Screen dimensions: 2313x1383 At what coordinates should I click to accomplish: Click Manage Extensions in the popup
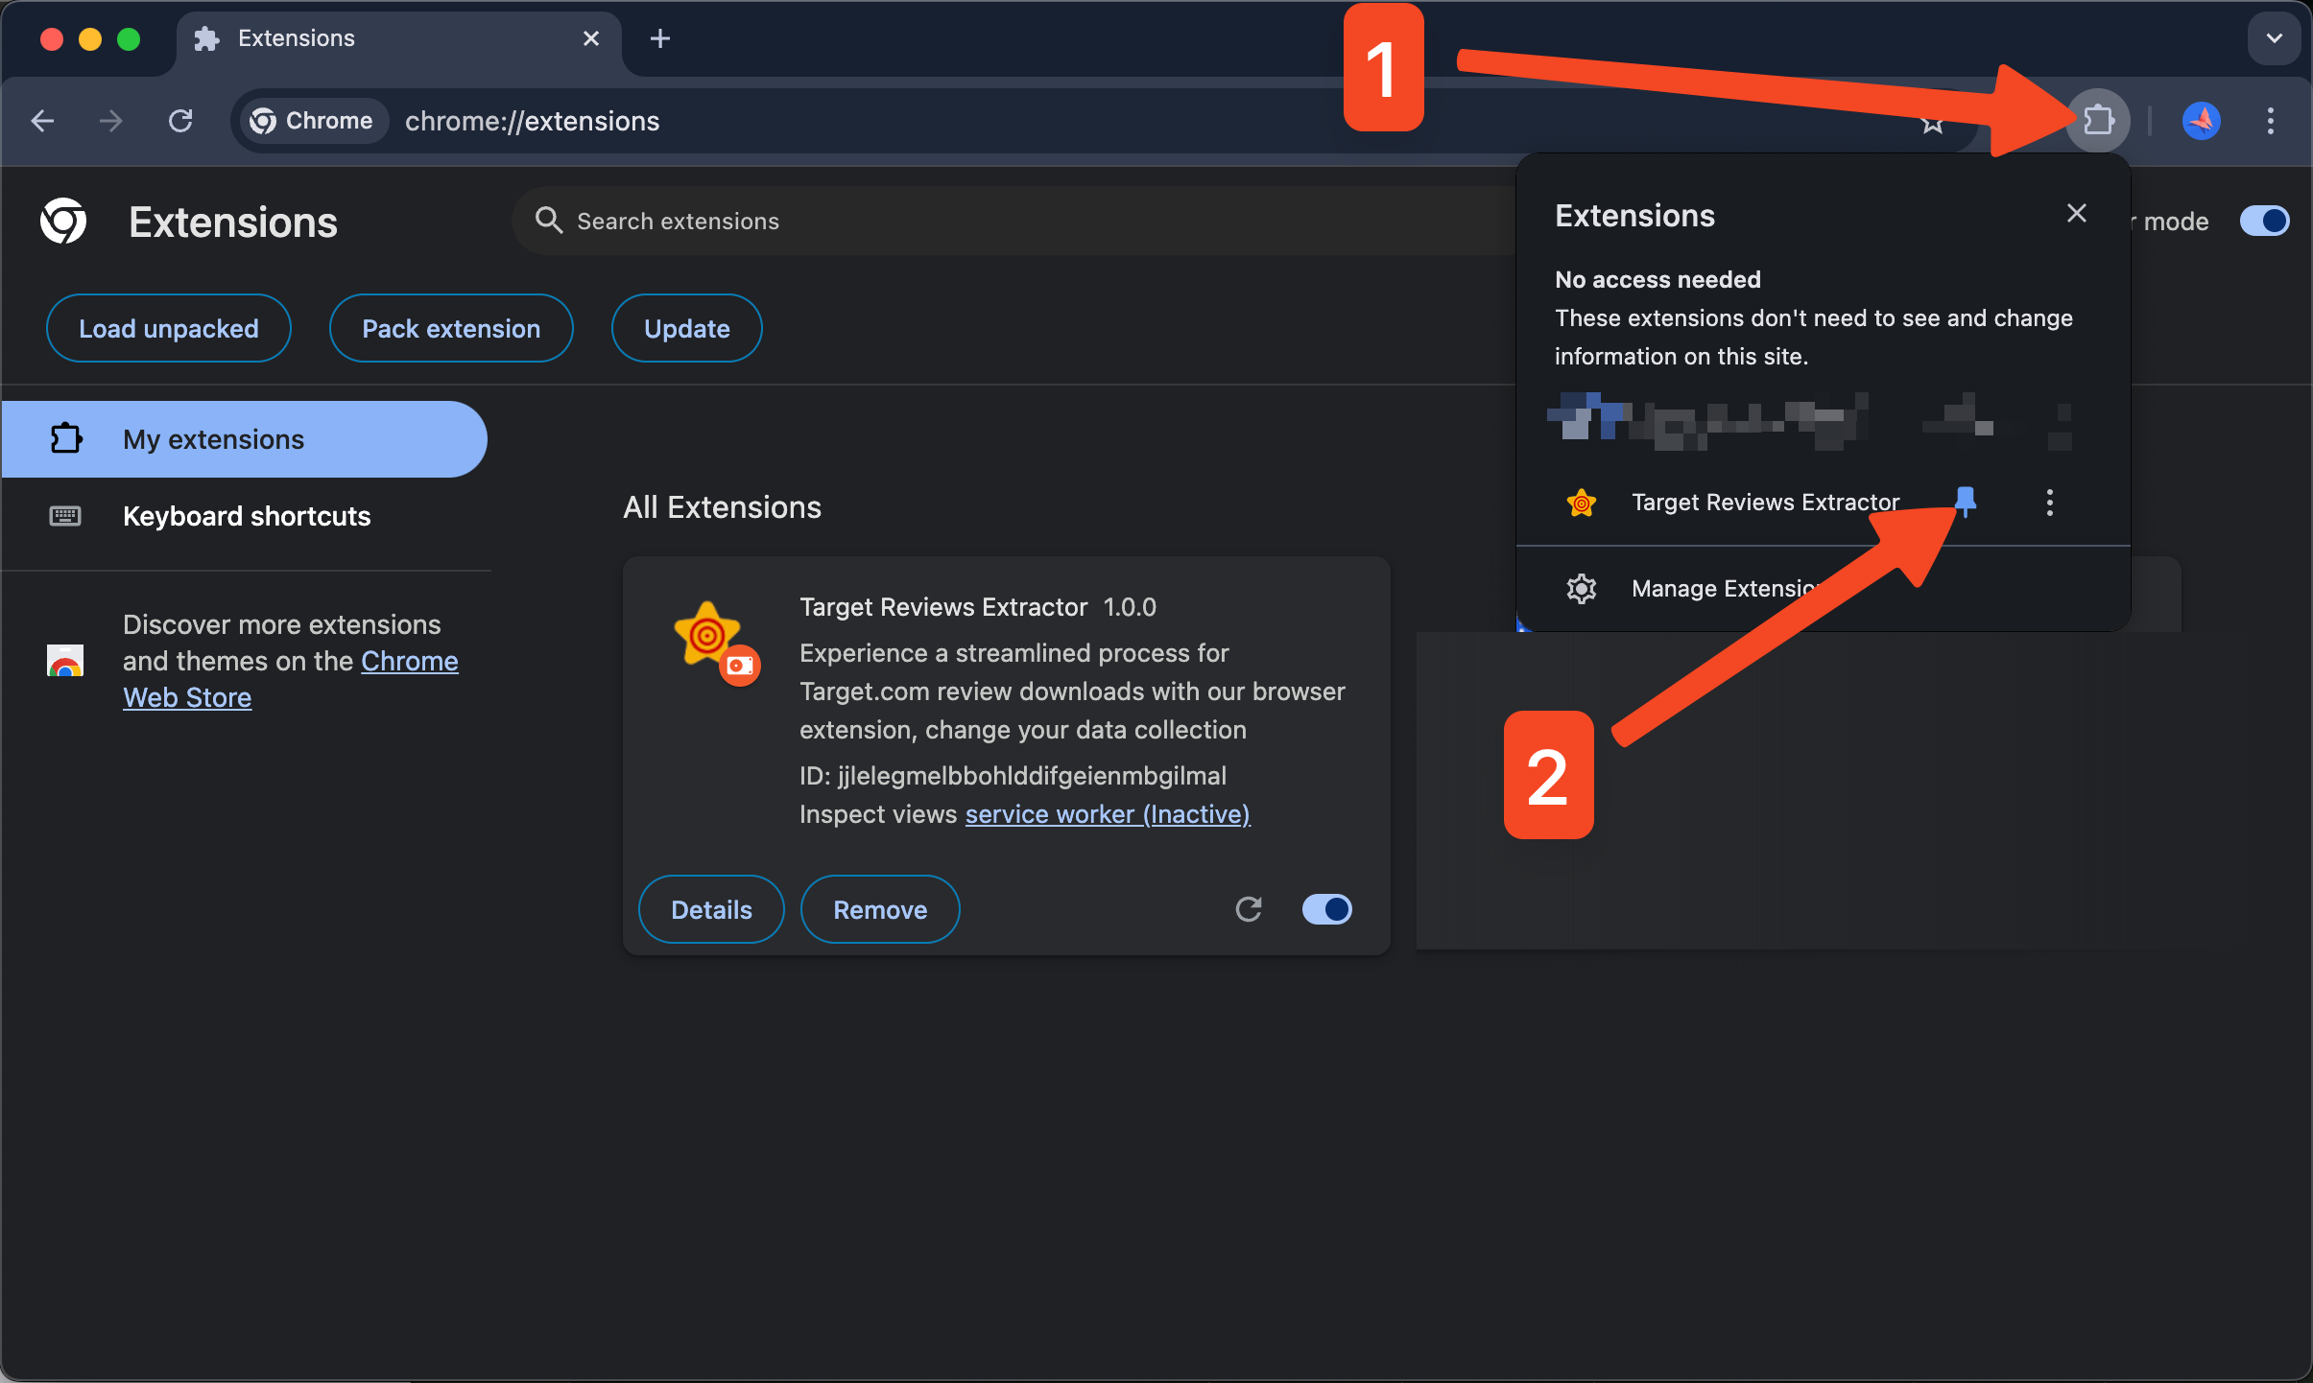click(x=1824, y=589)
